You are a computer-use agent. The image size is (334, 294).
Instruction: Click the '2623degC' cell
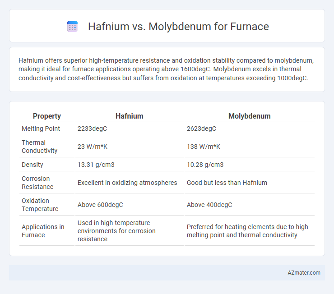pos(201,129)
